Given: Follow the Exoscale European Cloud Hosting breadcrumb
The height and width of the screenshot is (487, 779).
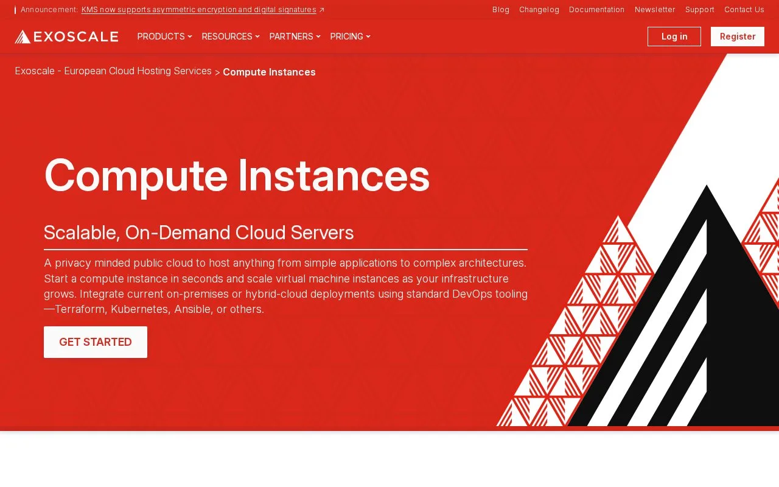Looking at the screenshot, I should pos(113,71).
